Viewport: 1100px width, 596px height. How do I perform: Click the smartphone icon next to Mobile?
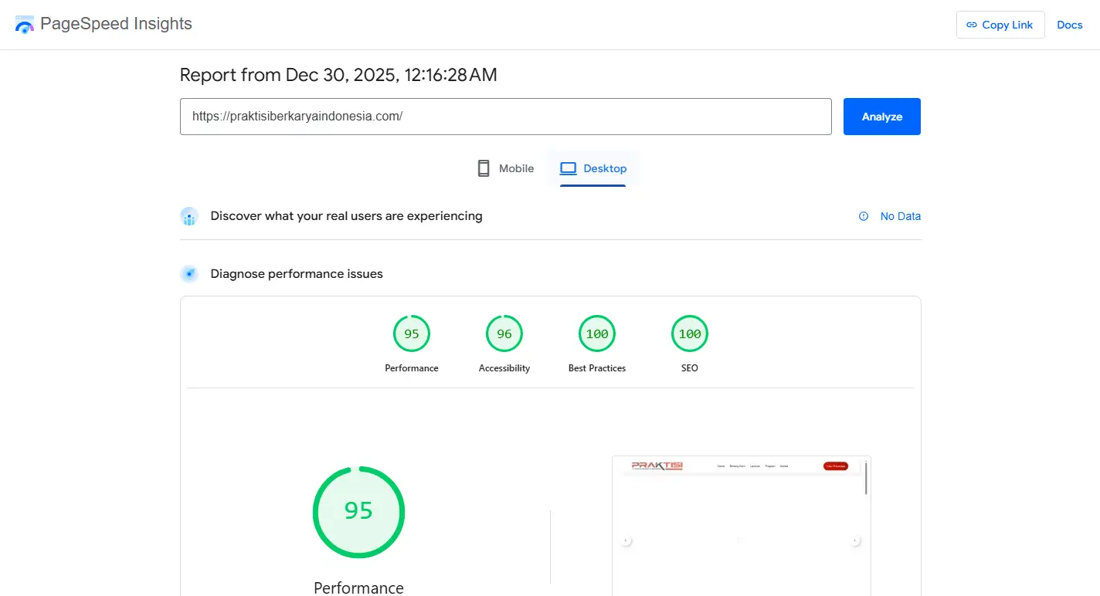point(483,168)
